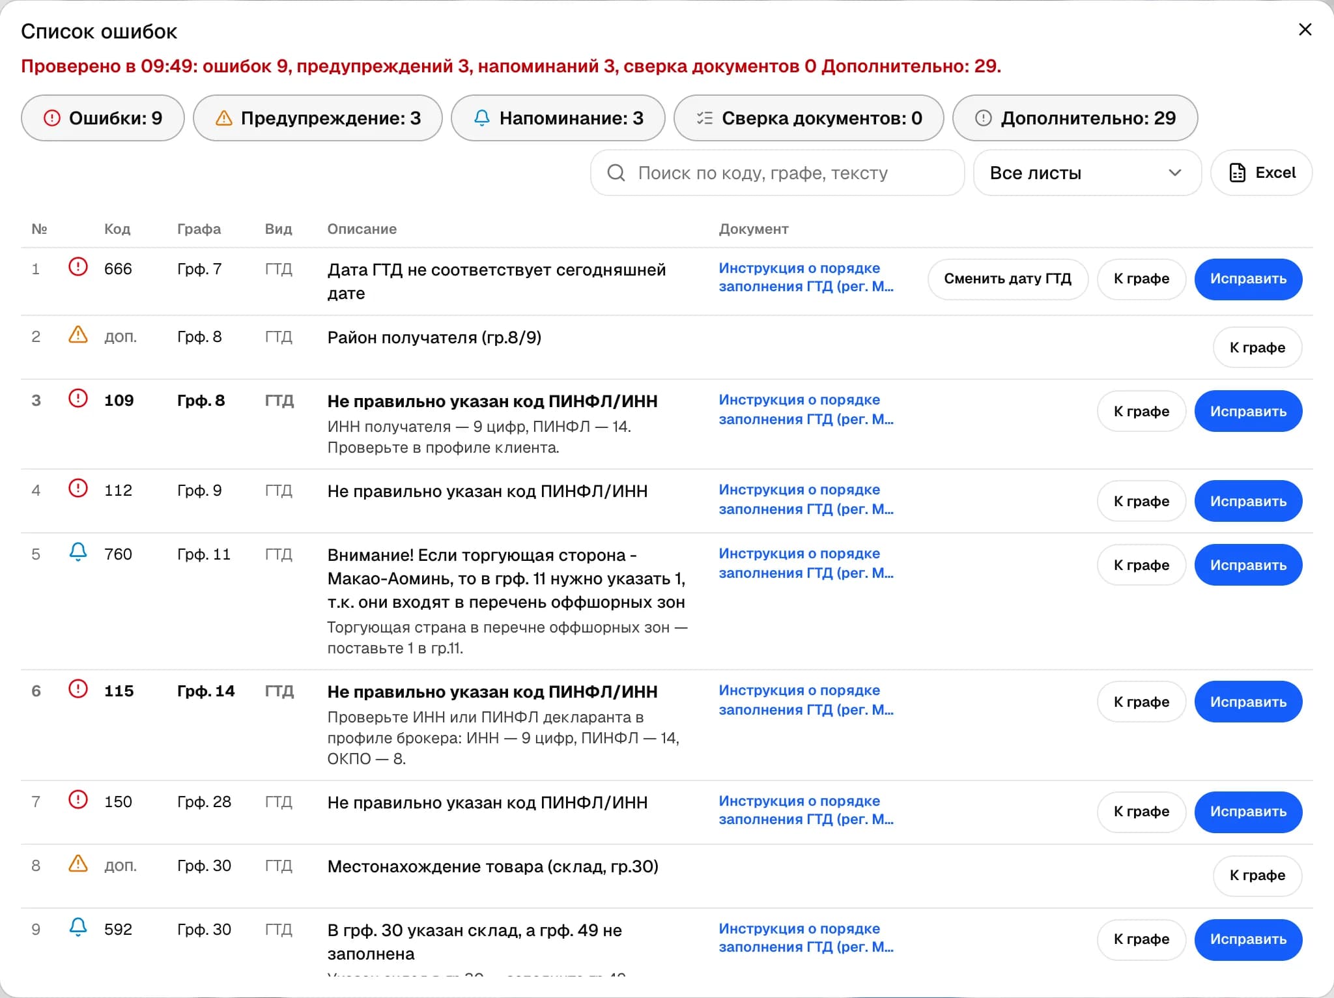The width and height of the screenshot is (1334, 998).
Task: Click Код column header
Action: pyautogui.click(x=117, y=229)
